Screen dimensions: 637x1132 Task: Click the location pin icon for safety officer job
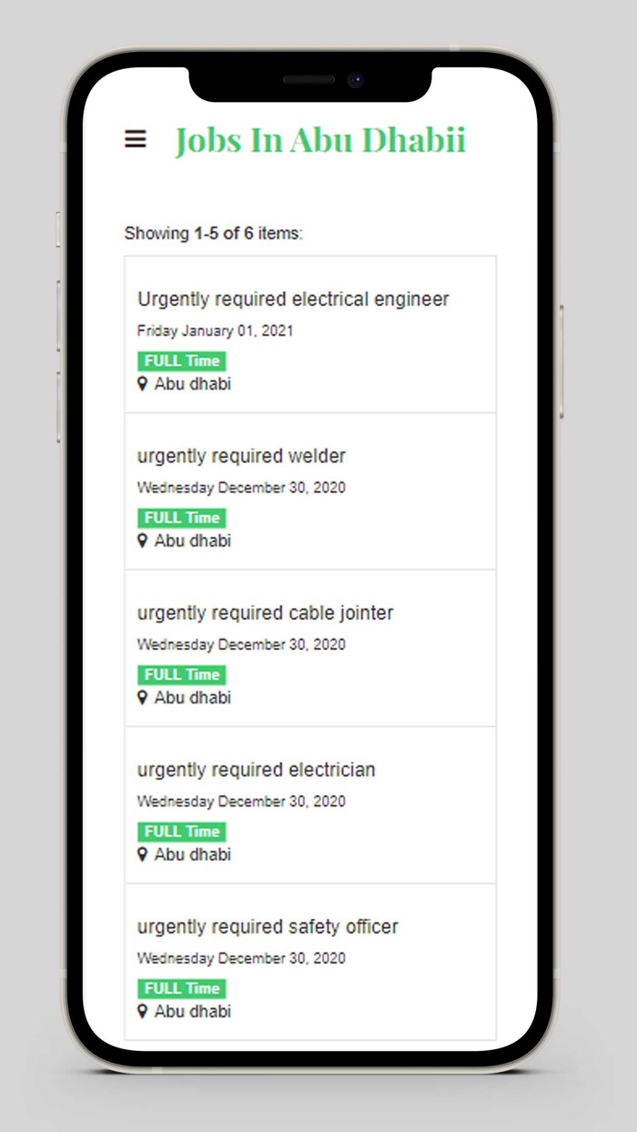point(143,1012)
